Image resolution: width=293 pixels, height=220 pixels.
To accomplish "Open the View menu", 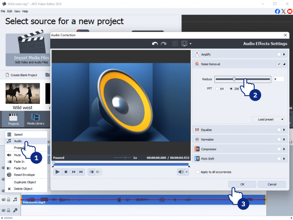I will (x=17, y=11).
